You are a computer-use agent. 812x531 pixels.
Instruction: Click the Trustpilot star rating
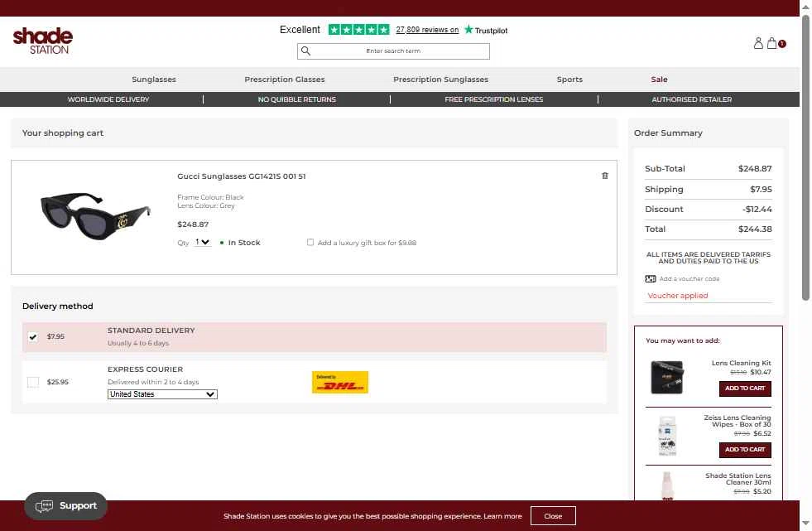coord(359,30)
